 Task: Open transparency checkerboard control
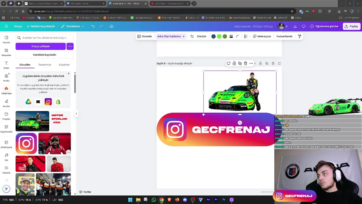click(246, 36)
